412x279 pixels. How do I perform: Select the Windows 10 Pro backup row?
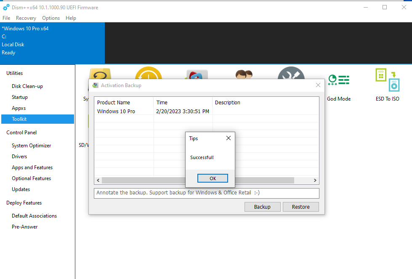pos(207,112)
